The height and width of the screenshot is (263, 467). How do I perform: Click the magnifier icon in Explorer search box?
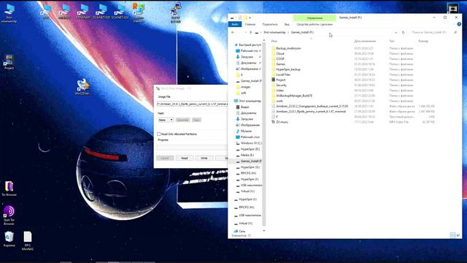[455, 32]
